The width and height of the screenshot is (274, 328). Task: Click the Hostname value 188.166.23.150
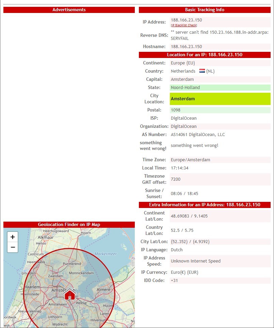click(186, 47)
